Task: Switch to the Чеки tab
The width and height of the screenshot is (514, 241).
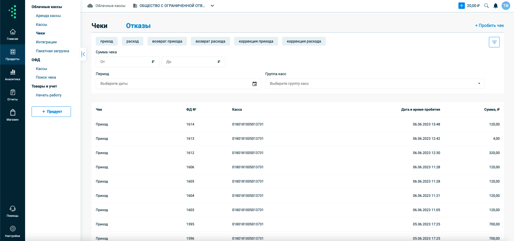Action: (x=99, y=26)
